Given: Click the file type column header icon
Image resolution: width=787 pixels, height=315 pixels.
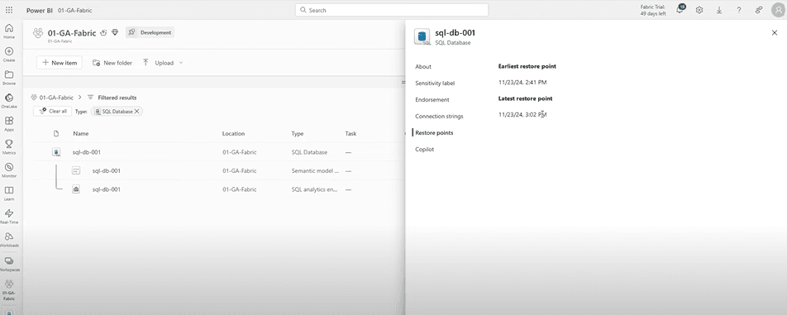Looking at the screenshot, I should (x=56, y=133).
